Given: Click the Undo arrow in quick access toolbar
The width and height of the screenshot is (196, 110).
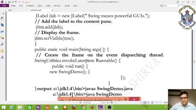Looking at the screenshot, I should pyautogui.click(x=20, y=2).
